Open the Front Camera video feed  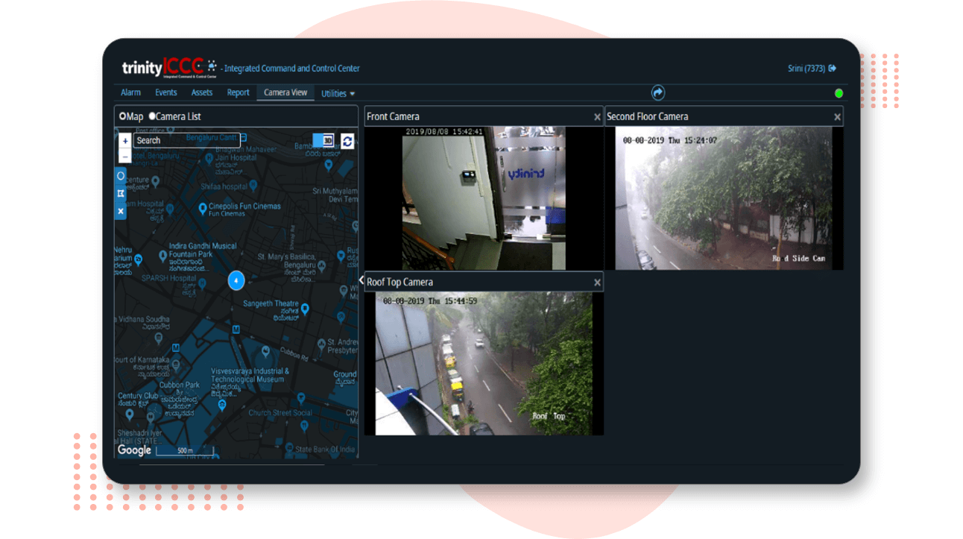(484, 198)
